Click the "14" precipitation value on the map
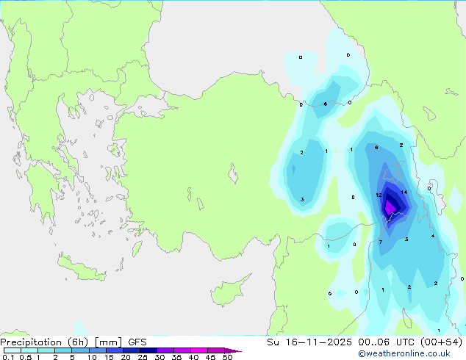Image resolution: width=466 pixels, height=360 pixels. 404,192
